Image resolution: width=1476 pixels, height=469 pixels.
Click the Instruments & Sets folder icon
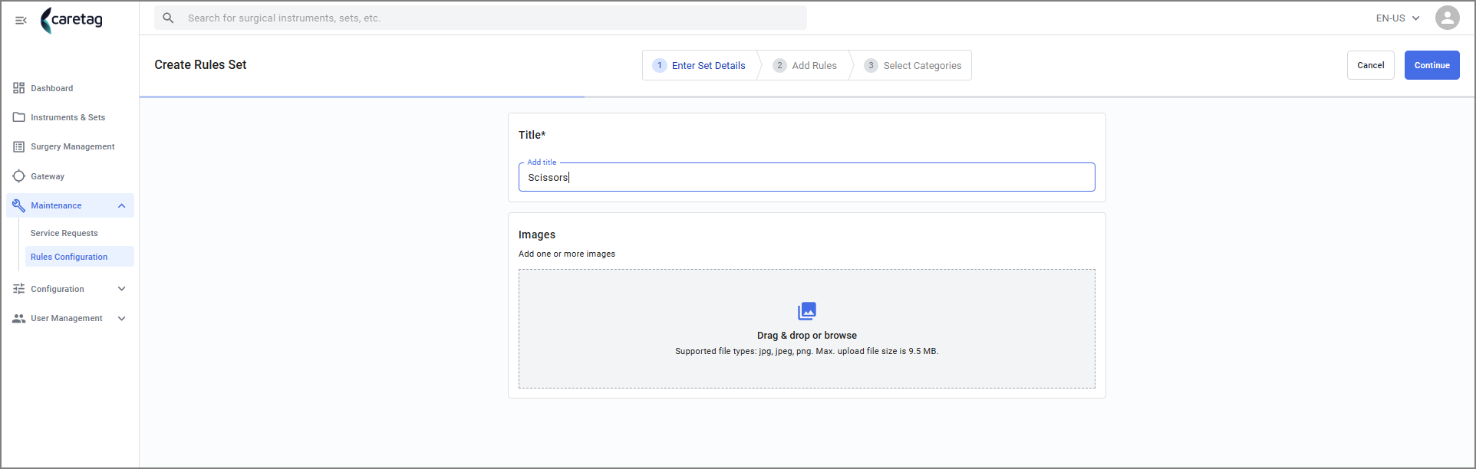tap(19, 117)
